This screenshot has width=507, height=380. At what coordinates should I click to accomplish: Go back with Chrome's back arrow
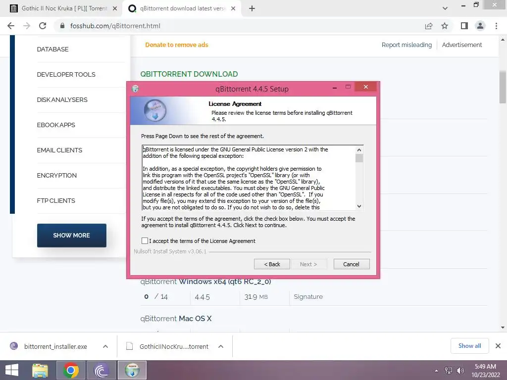point(11,26)
